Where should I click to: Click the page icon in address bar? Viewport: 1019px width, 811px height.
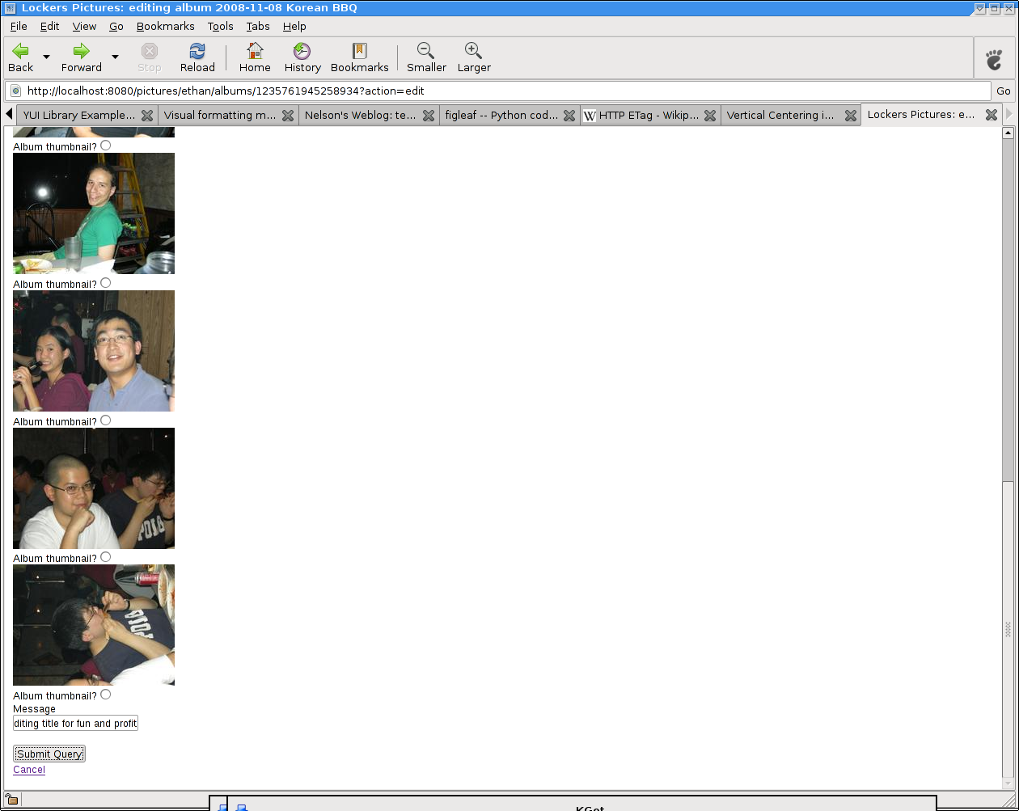pos(15,91)
